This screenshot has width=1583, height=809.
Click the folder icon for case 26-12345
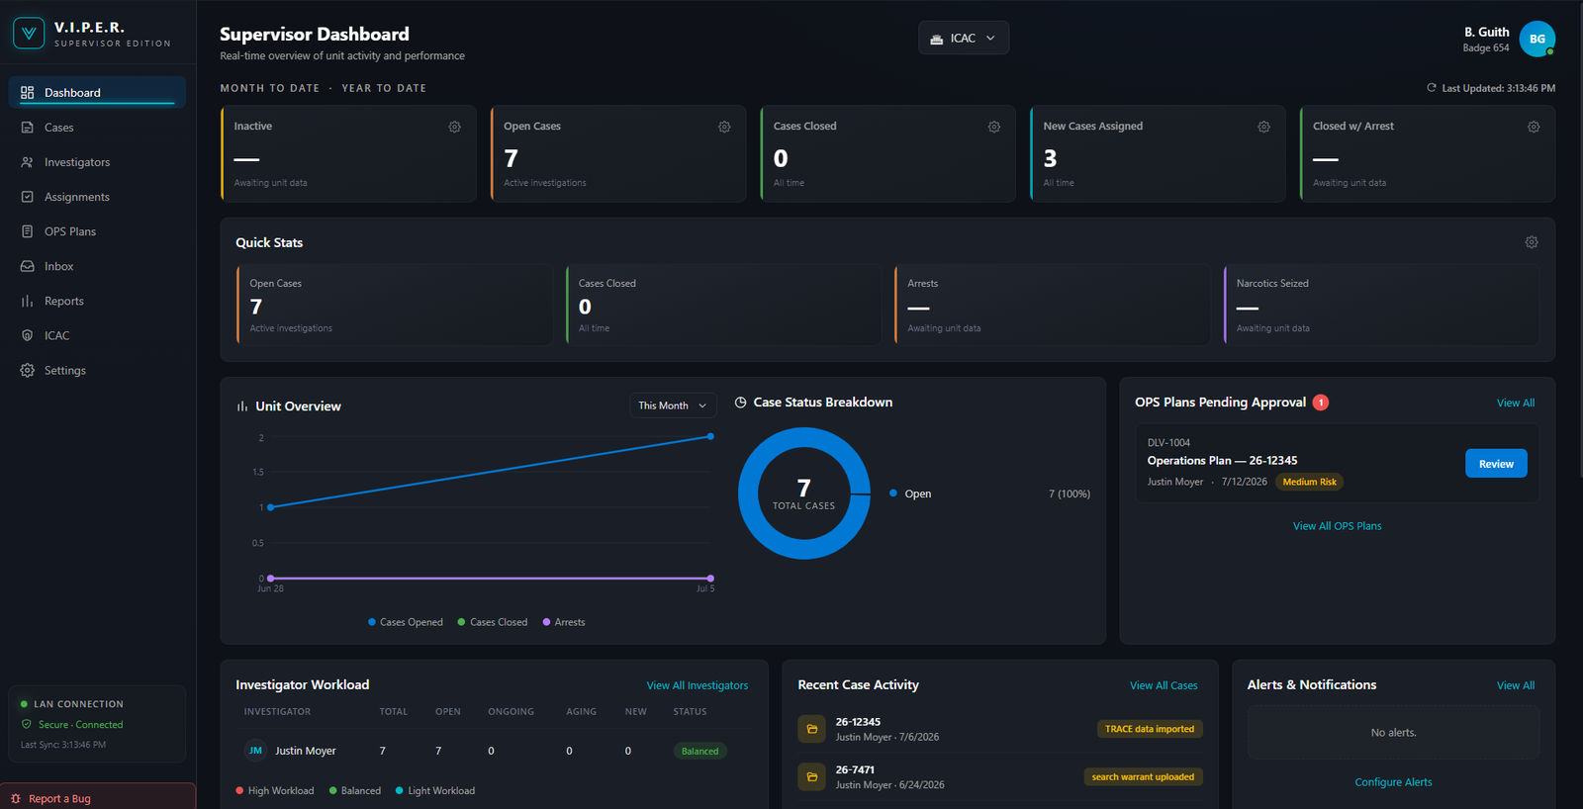811,729
